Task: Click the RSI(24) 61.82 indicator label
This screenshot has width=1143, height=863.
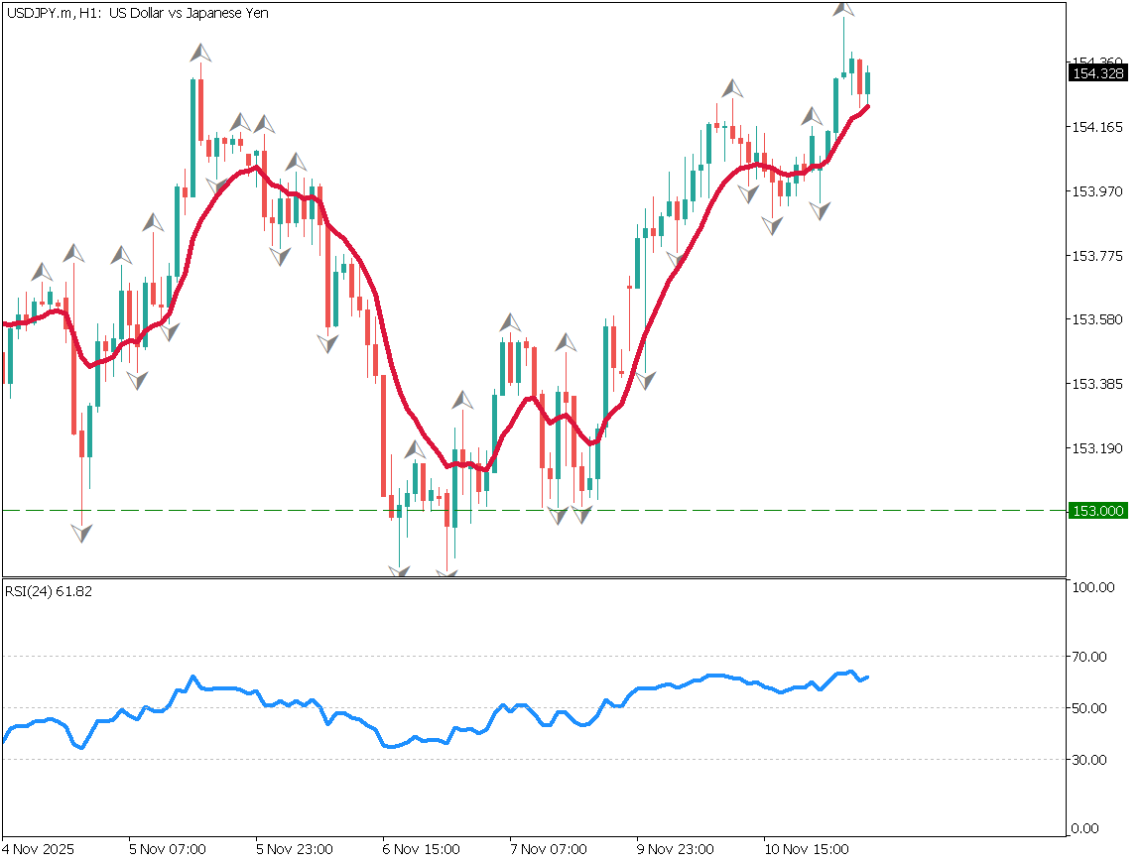Action: (x=49, y=591)
